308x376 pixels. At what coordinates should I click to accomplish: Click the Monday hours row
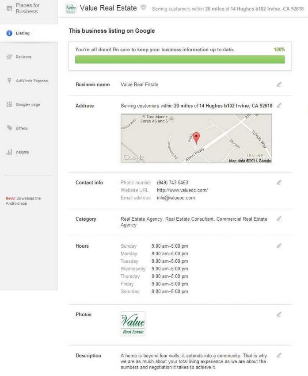point(154,253)
